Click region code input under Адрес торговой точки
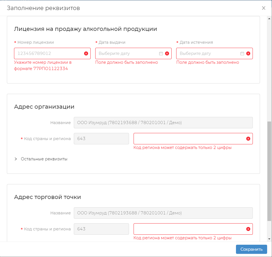 pyautogui.click(x=189, y=229)
